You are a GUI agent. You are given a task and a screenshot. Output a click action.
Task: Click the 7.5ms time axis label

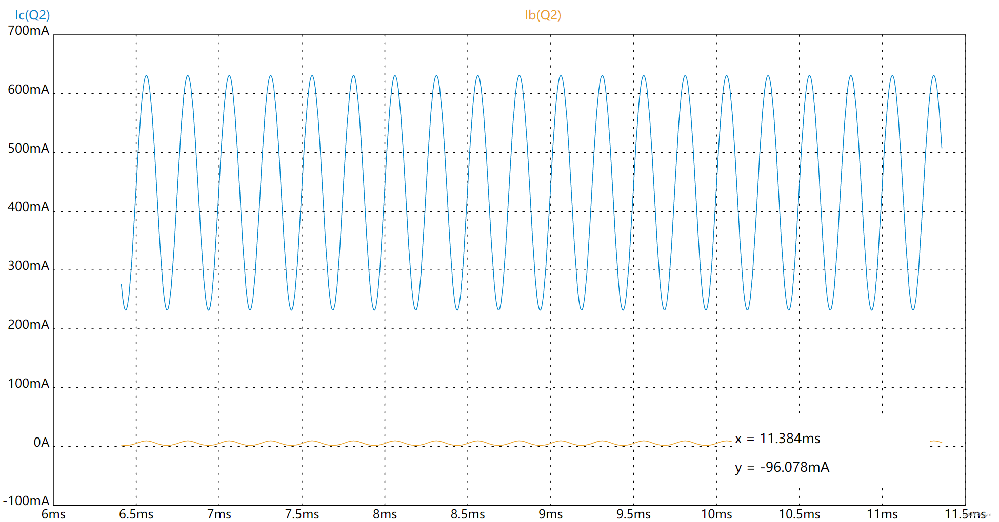(x=302, y=514)
